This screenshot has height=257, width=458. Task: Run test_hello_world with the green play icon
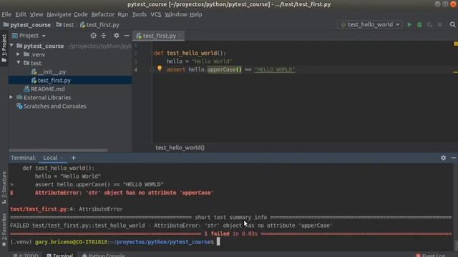(x=409, y=25)
